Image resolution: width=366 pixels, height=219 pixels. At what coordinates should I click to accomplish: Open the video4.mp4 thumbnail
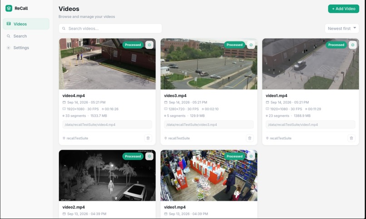click(107, 64)
